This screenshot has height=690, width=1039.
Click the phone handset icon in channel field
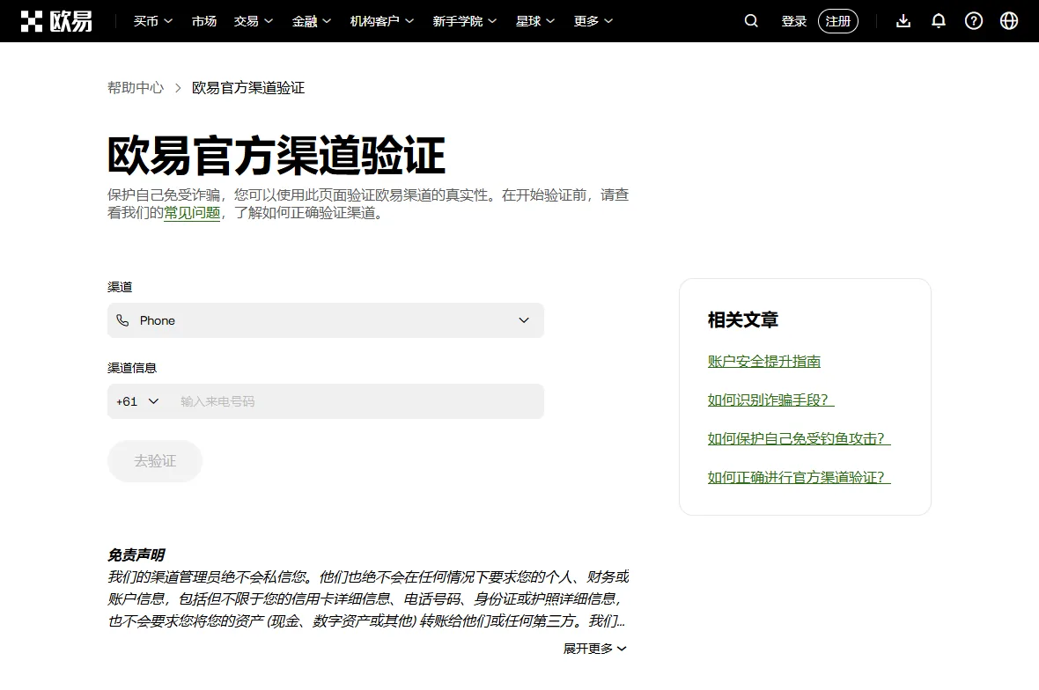(122, 320)
